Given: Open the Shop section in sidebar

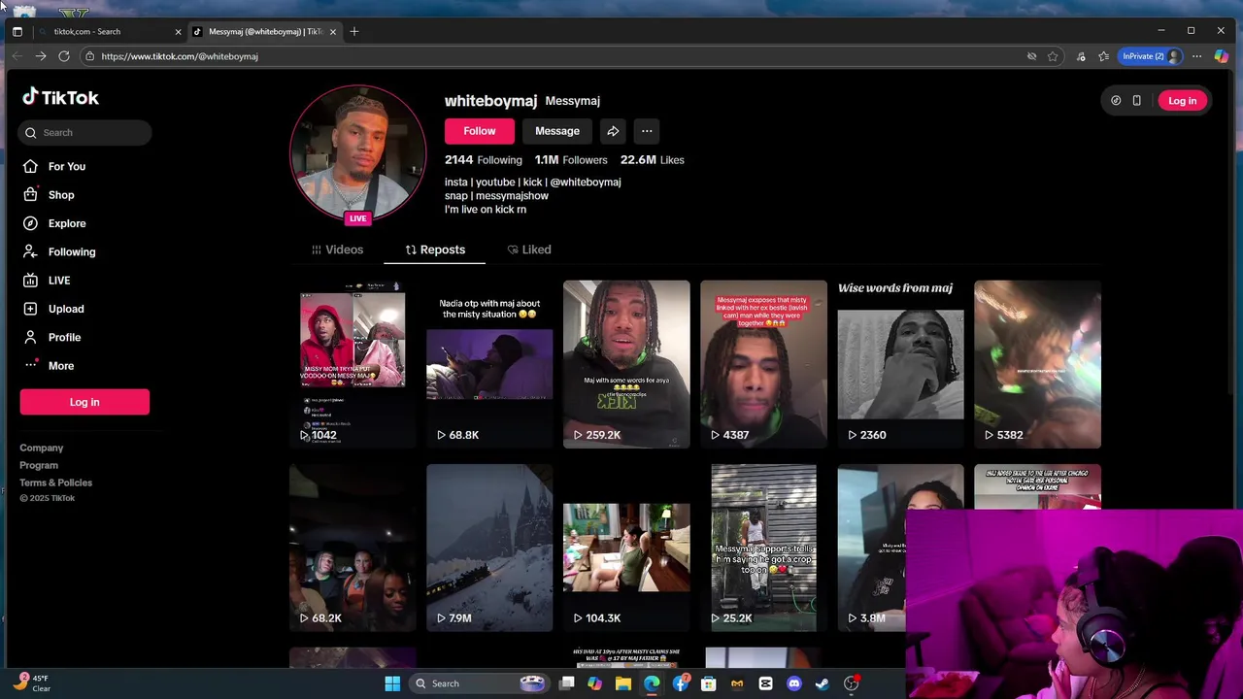Looking at the screenshot, I should coord(61,194).
